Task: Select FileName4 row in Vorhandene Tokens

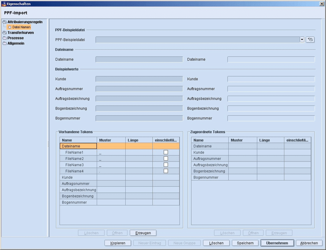Action: click(x=120, y=171)
